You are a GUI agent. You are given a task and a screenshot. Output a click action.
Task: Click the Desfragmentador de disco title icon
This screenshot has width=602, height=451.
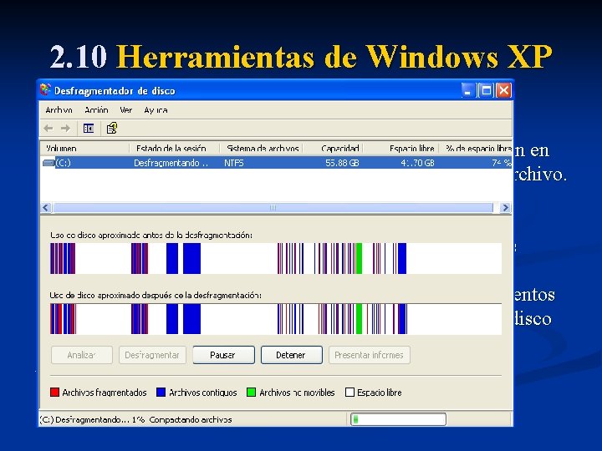45,90
